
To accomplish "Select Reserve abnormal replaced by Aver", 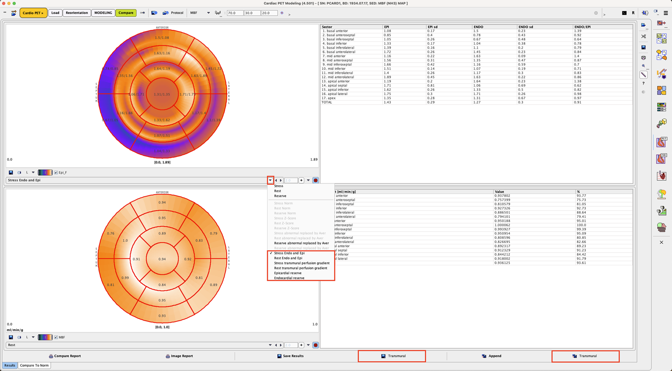I will 301,243.
